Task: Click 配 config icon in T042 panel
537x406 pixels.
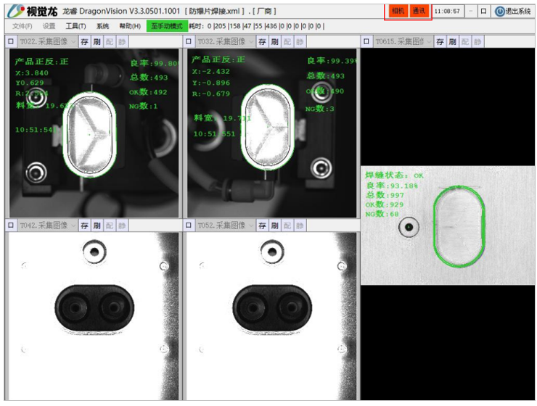Action: [x=110, y=225]
